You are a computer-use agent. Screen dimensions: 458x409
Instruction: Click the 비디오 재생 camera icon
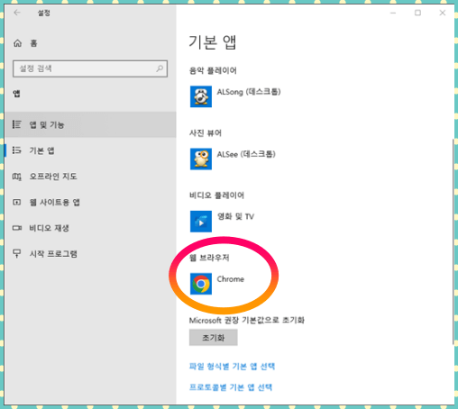17,228
